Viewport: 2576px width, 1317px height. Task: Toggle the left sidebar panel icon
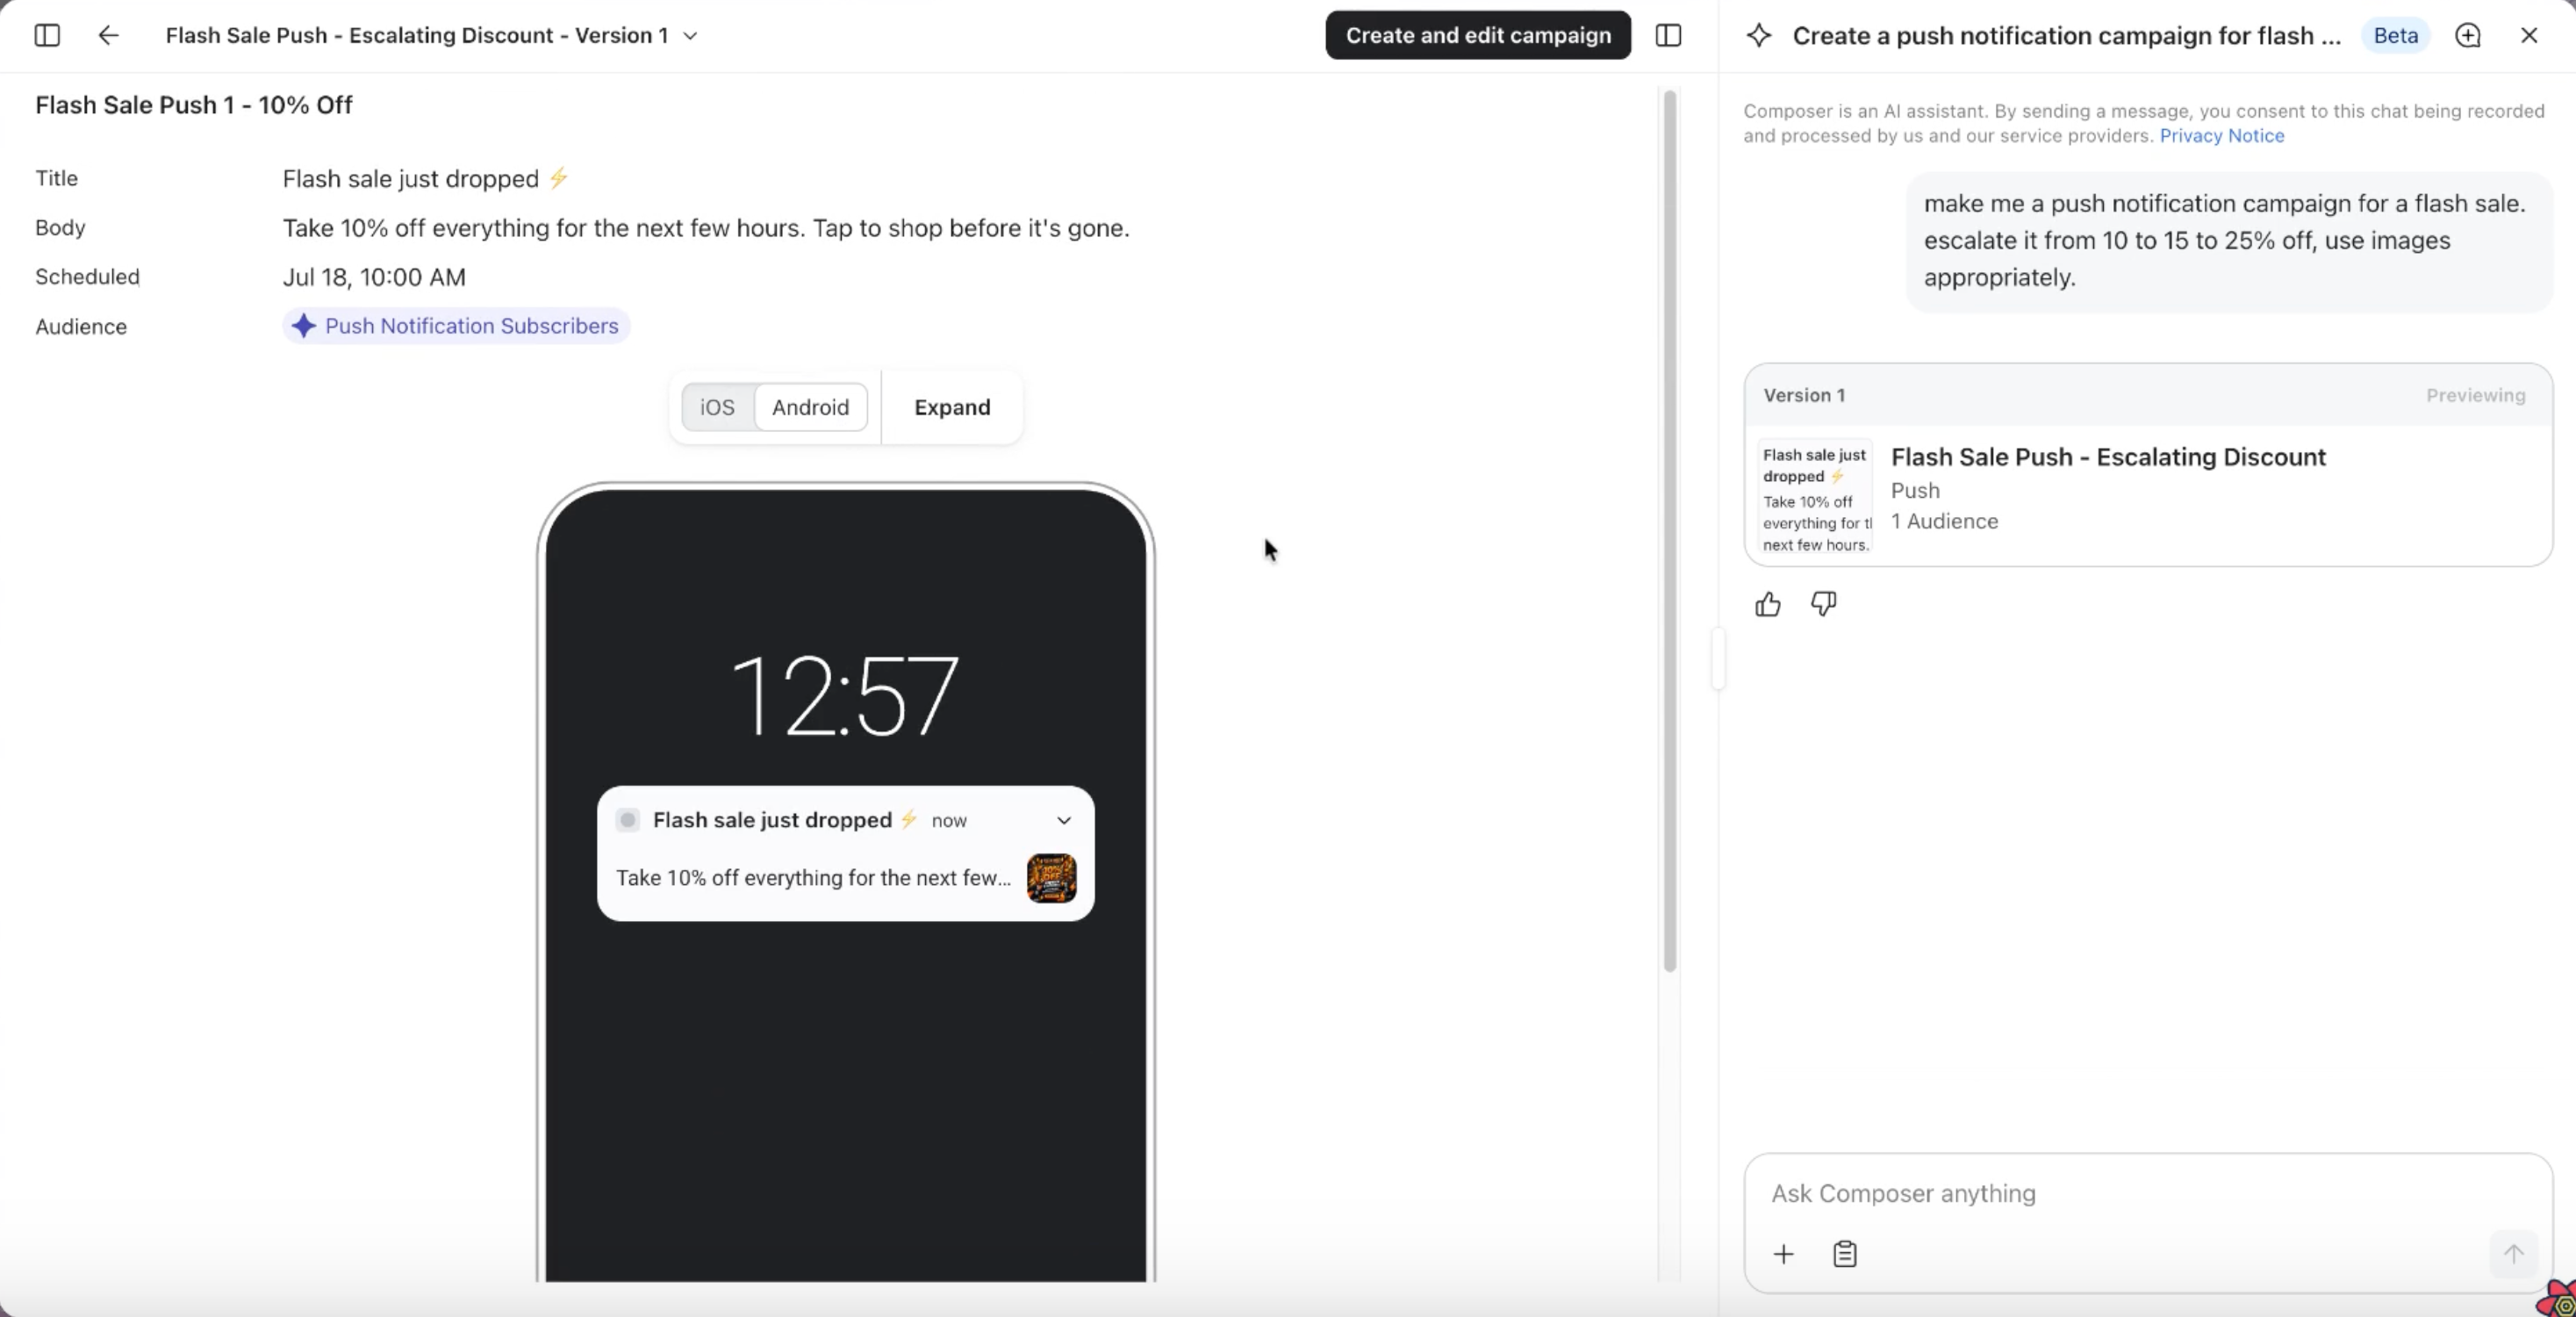(x=47, y=35)
